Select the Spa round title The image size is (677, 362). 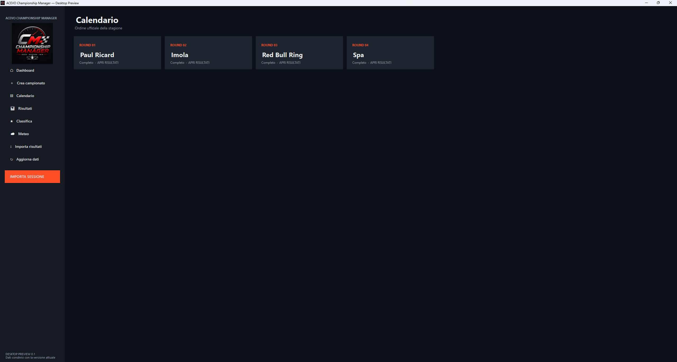pos(358,55)
